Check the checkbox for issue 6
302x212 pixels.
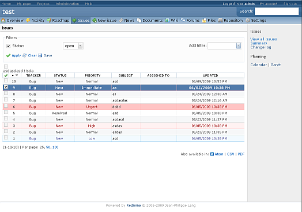(6, 106)
